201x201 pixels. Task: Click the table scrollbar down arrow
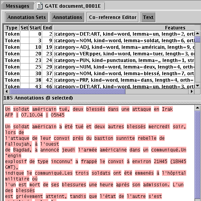point(198,85)
